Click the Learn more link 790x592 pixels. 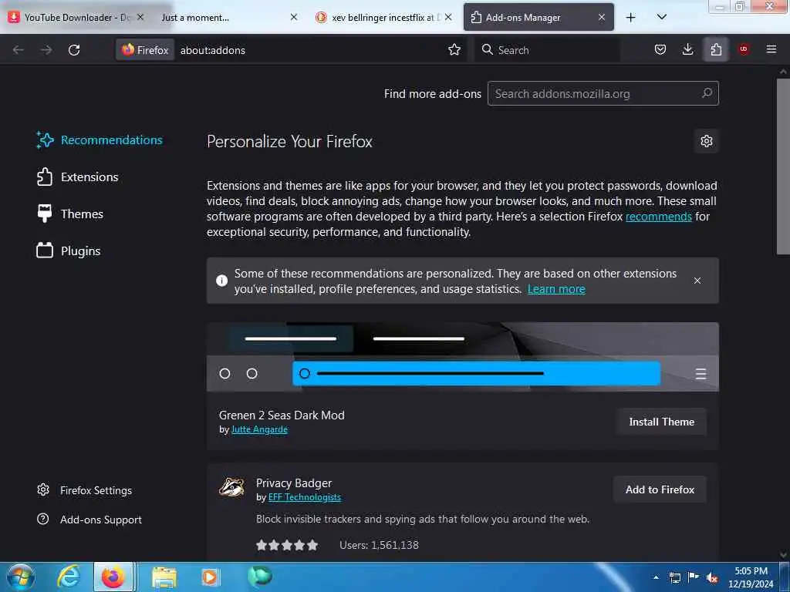[556, 289]
